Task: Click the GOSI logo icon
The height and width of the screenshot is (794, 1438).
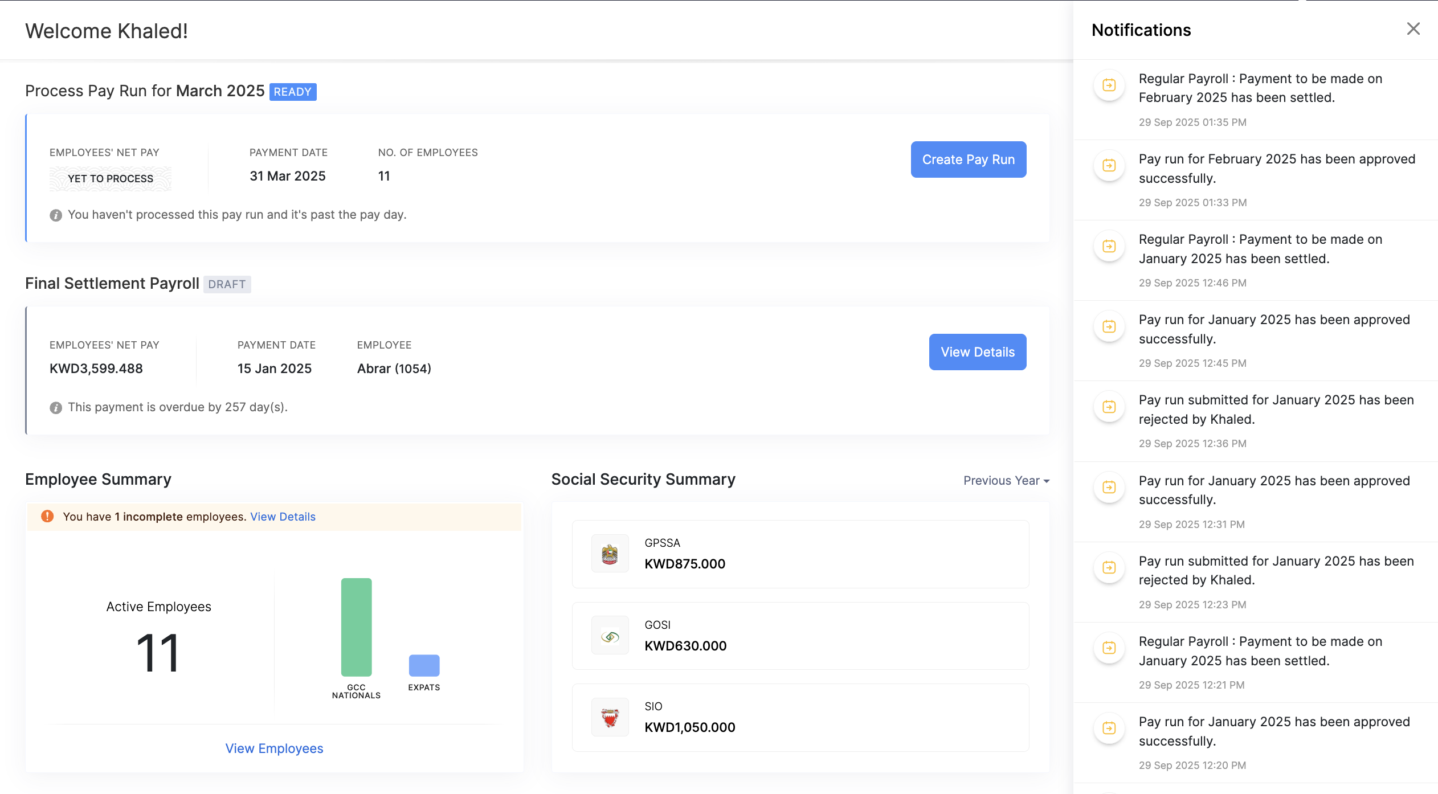Action: (610, 636)
